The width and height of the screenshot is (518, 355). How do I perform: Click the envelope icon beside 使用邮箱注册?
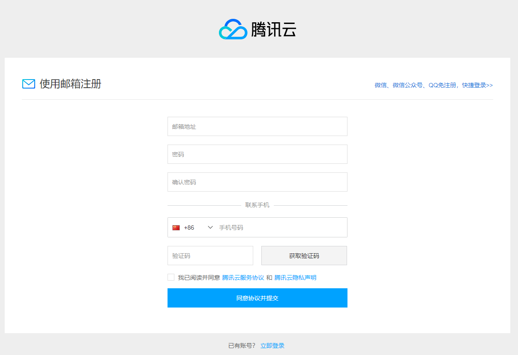29,84
